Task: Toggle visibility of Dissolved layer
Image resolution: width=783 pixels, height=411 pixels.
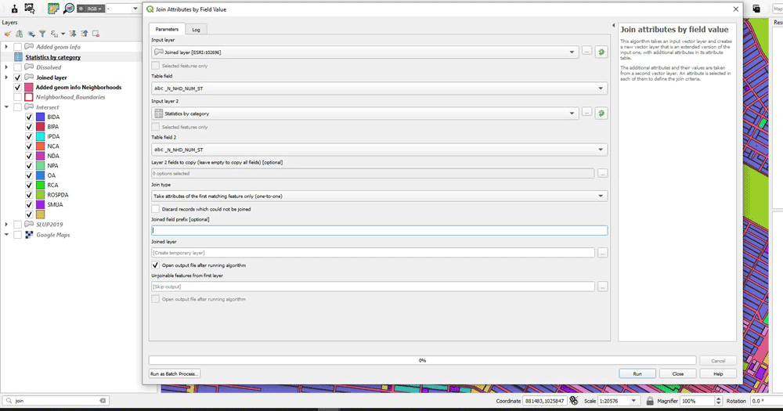Action: [x=17, y=67]
